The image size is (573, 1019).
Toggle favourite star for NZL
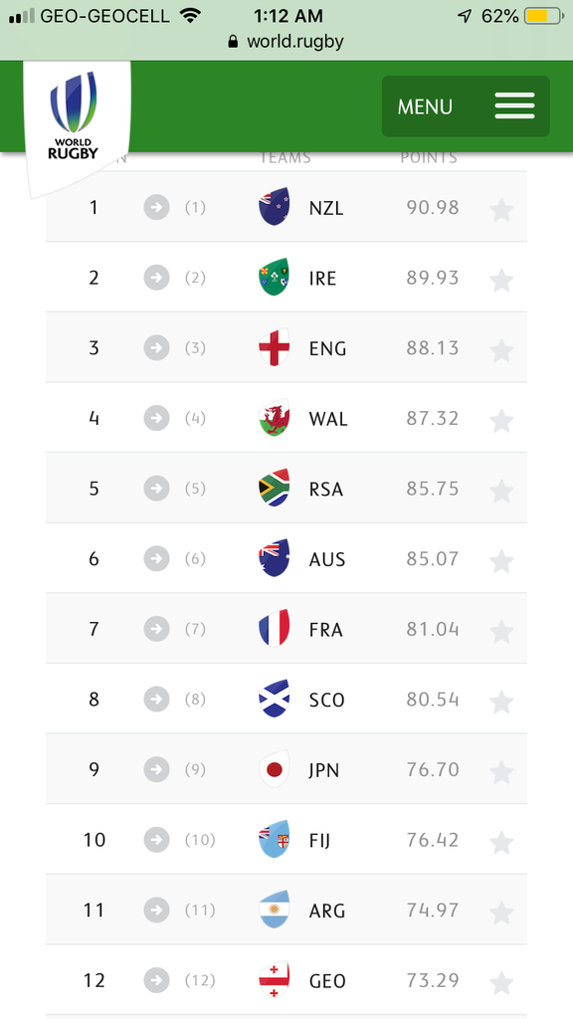501,210
